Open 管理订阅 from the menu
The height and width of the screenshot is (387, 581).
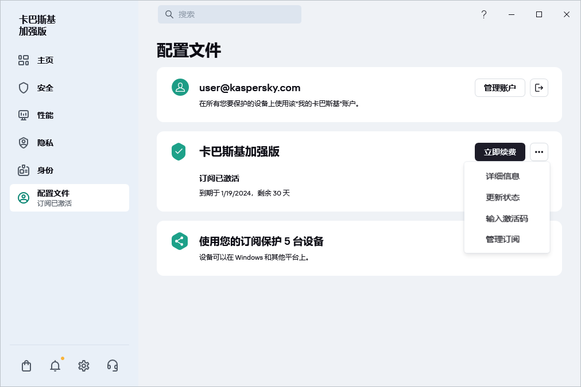click(x=502, y=239)
